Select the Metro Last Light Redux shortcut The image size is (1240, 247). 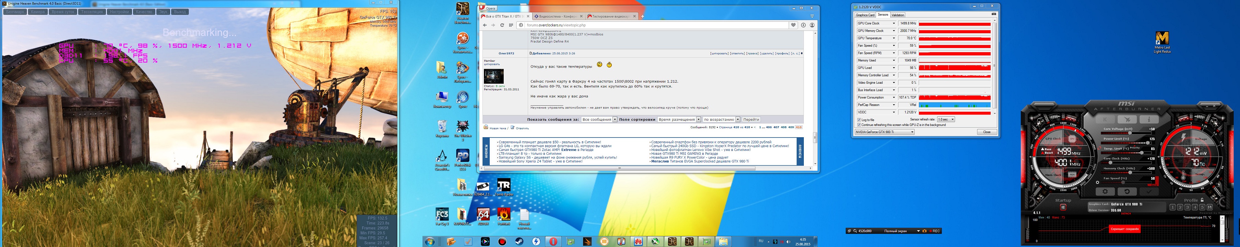(1161, 43)
